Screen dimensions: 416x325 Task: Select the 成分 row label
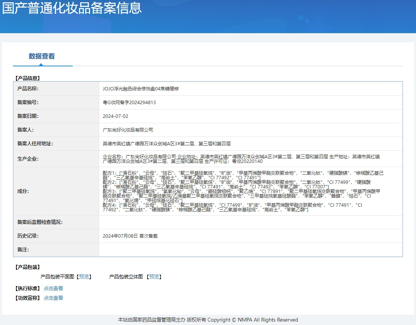coord(23,191)
